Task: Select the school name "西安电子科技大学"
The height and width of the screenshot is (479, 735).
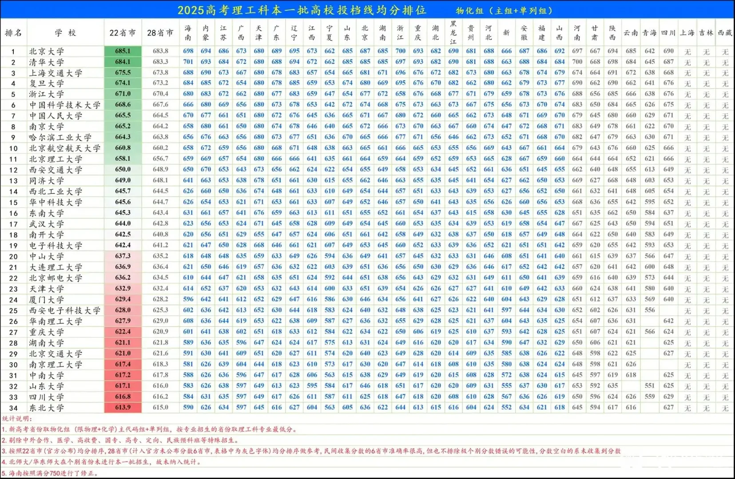Action: pyautogui.click(x=65, y=310)
